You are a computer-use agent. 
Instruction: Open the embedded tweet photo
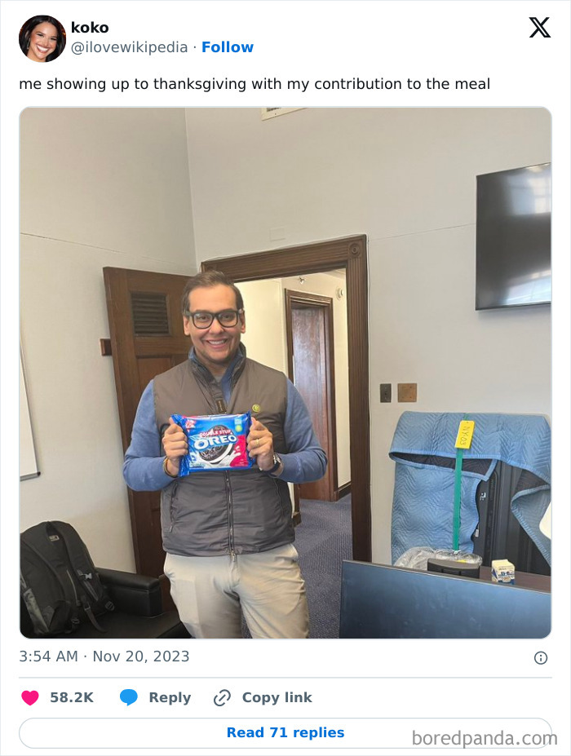pyautogui.click(x=285, y=373)
